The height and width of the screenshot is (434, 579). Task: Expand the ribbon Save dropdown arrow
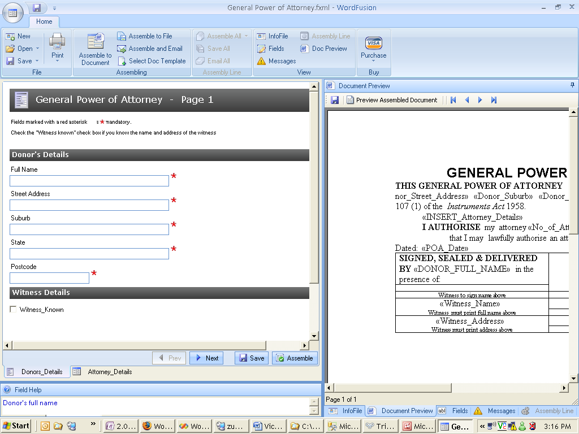[37, 61]
